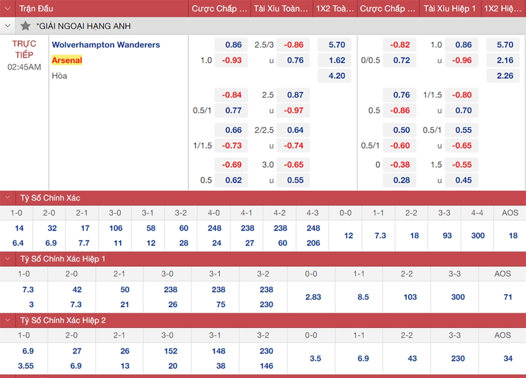
Task: Pick the 1.62 full-match 1X2 odds
Action: (336, 61)
